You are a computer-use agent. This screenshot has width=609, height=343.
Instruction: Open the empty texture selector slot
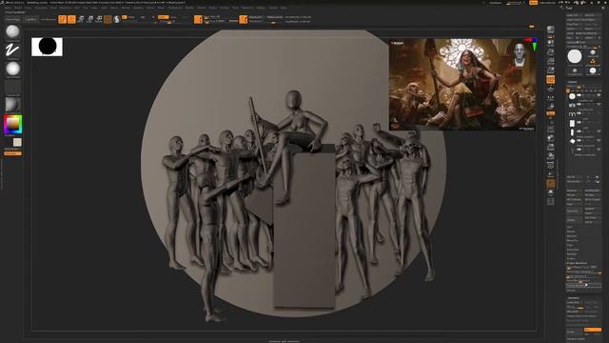12,87
